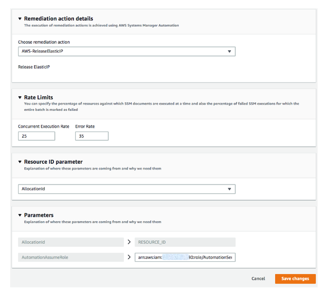Image resolution: width=332 pixels, height=289 pixels.
Task: Open the Choose remediation action dropdown
Action: (x=126, y=51)
